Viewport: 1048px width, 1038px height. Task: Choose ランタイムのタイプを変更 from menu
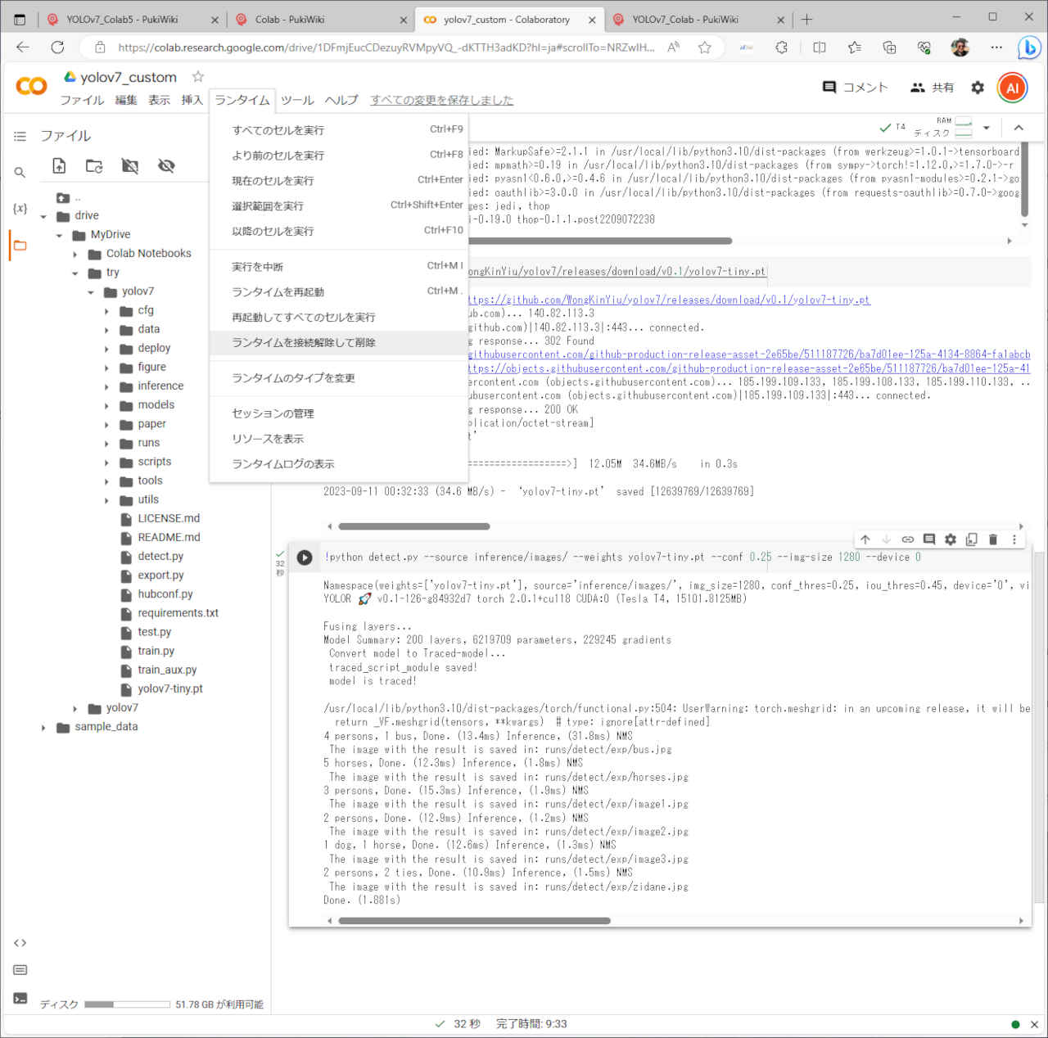(293, 378)
